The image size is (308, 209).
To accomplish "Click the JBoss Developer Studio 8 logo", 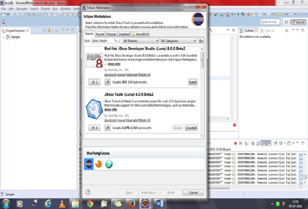I will click(x=94, y=60).
